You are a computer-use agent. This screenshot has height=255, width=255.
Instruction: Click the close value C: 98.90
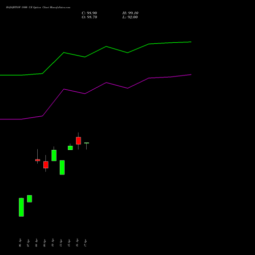coord(89,13)
